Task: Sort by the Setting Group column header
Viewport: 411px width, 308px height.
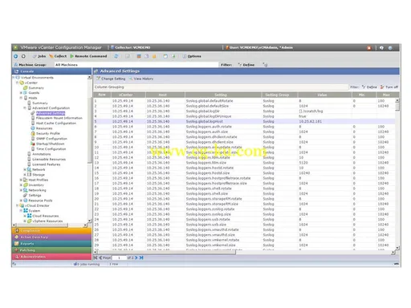Action: point(279,95)
